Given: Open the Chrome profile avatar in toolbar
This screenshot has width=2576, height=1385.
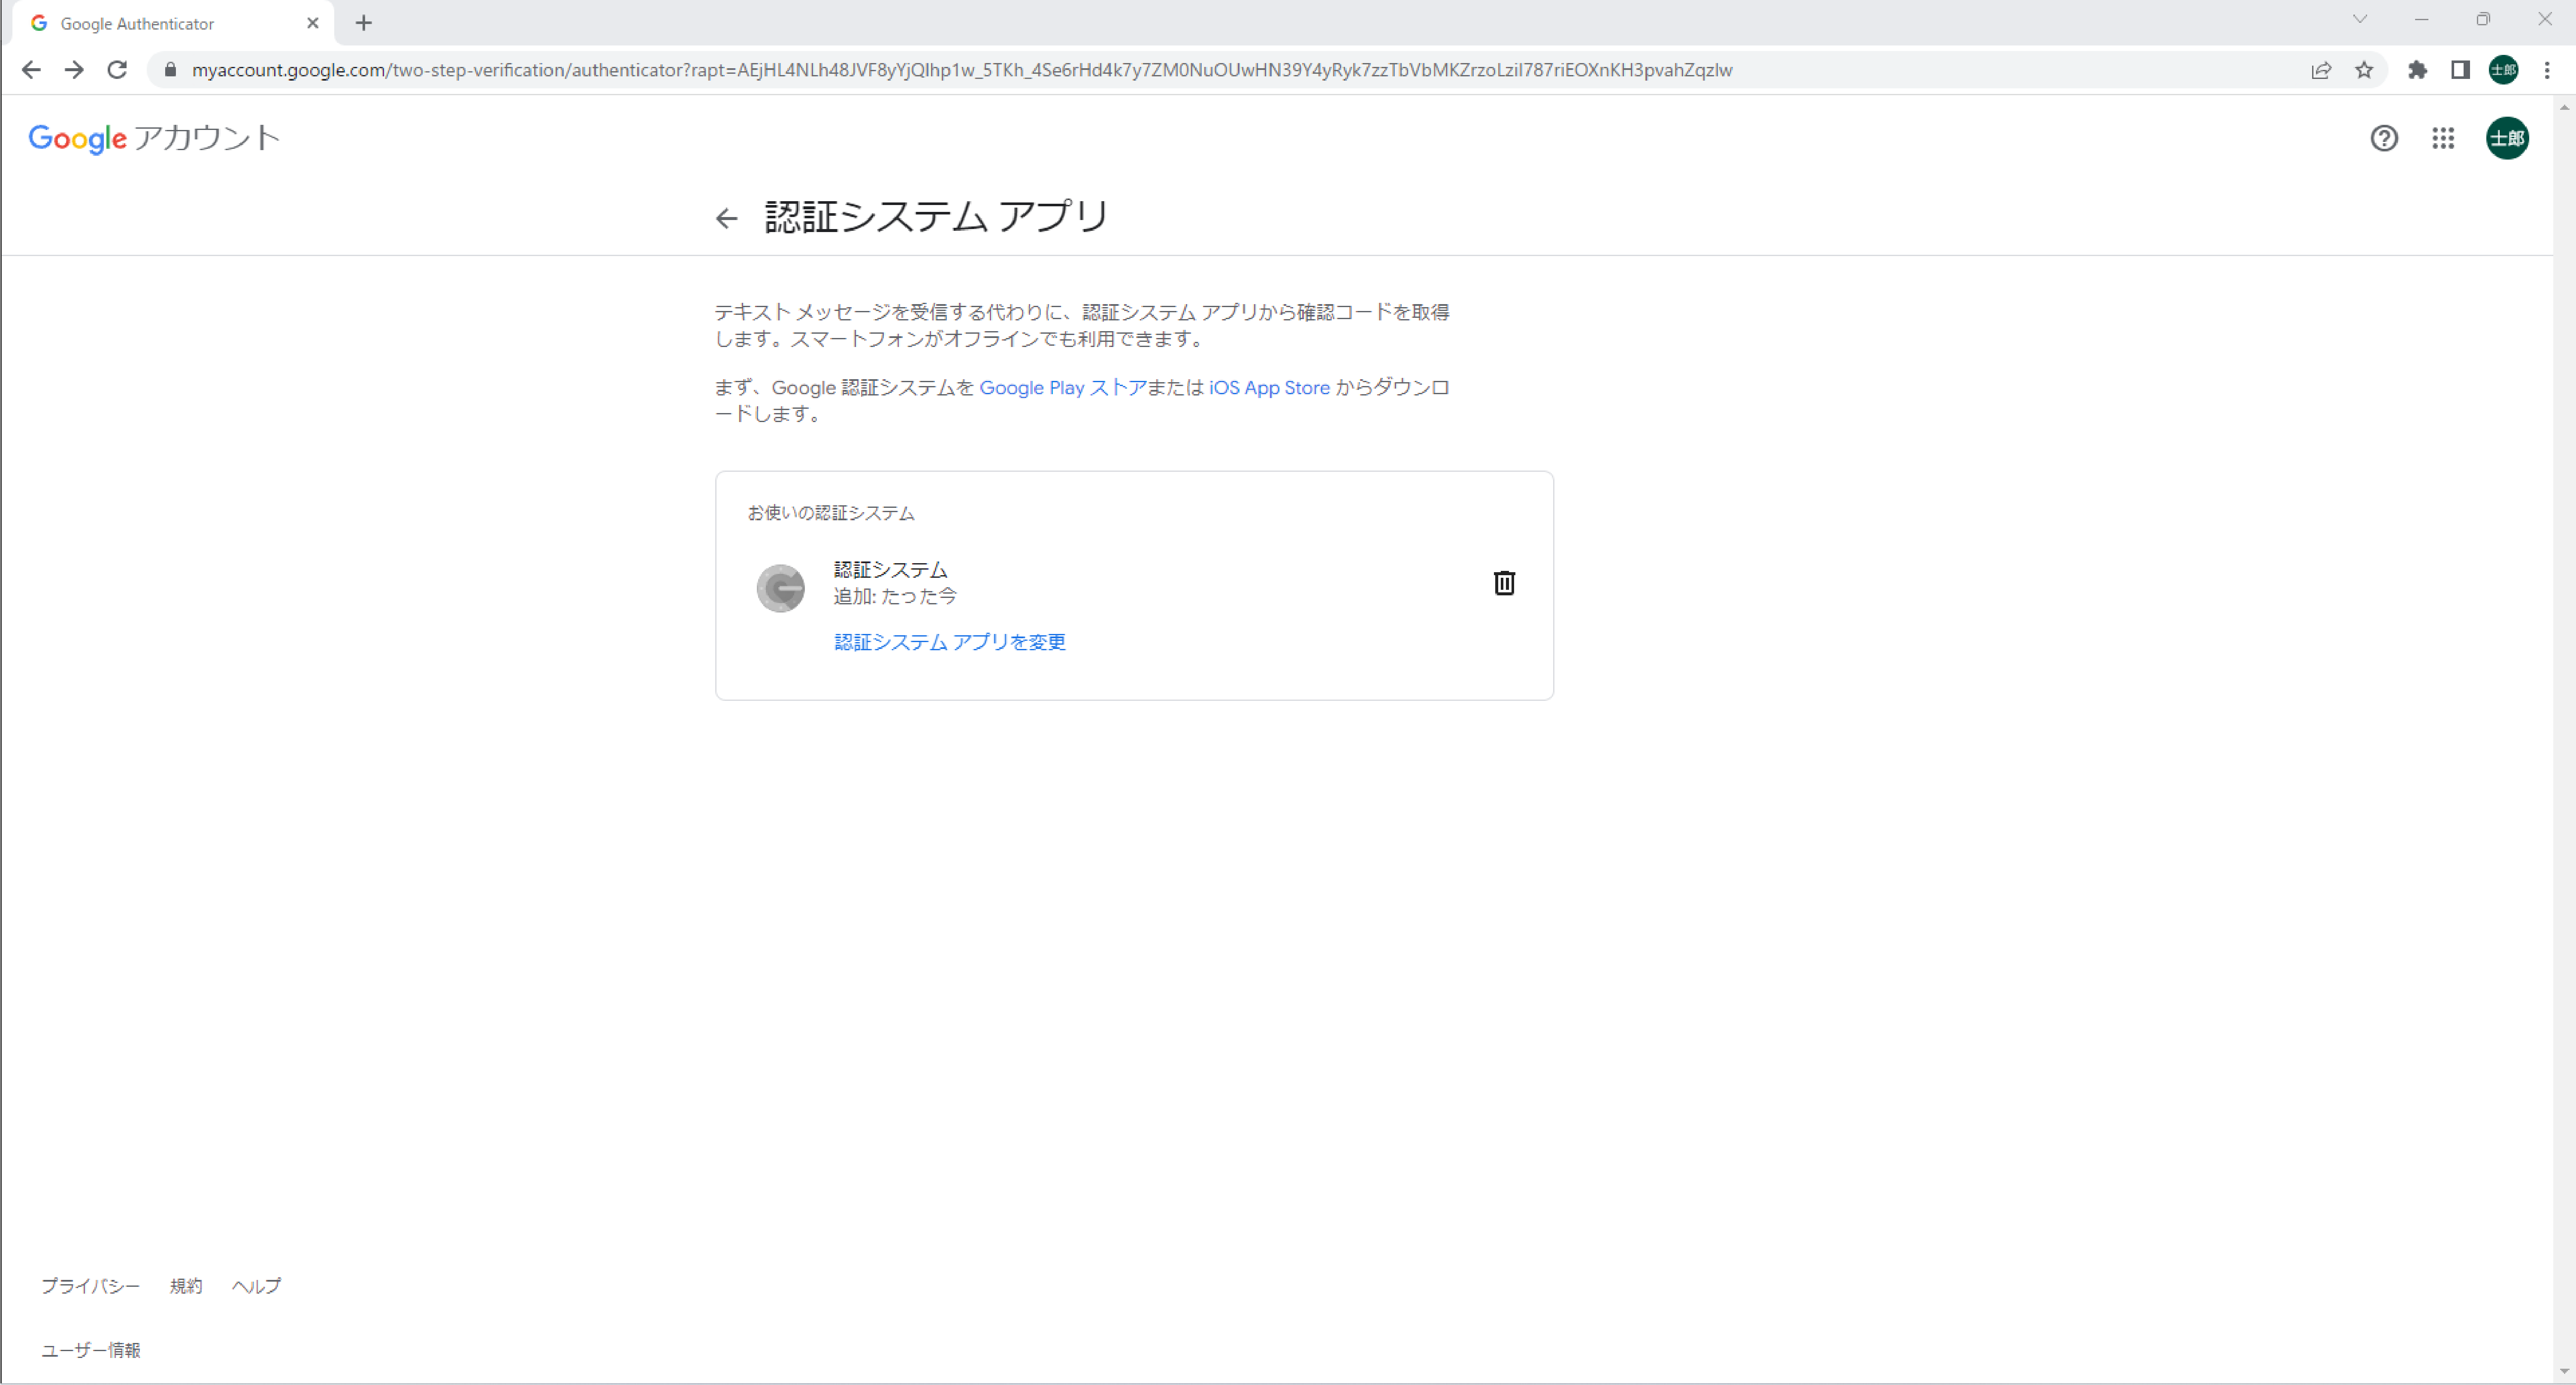Looking at the screenshot, I should 2504,70.
